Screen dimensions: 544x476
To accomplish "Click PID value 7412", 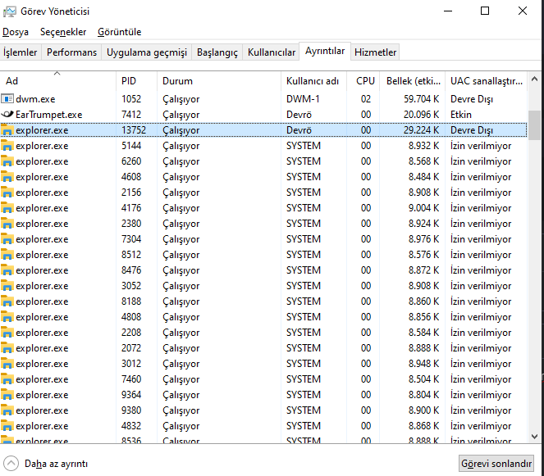I will click(131, 115).
